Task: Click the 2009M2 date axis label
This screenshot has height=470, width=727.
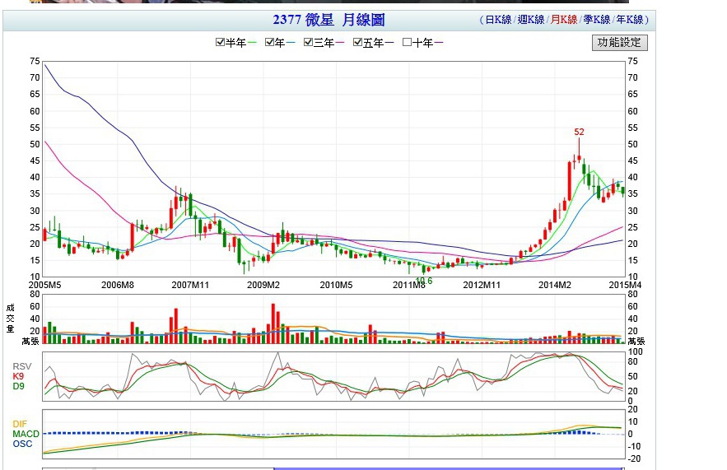Action: [x=263, y=285]
